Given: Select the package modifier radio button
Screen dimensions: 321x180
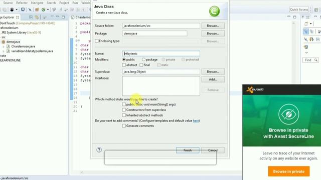Looking at the screenshot, I should click(143, 59).
